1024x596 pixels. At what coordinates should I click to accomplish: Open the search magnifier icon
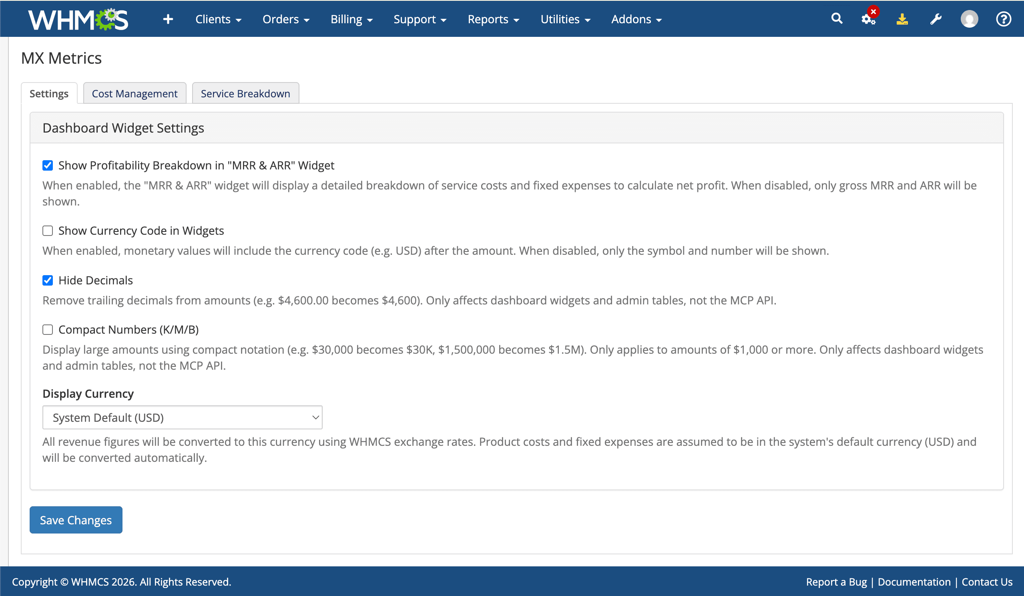point(836,18)
